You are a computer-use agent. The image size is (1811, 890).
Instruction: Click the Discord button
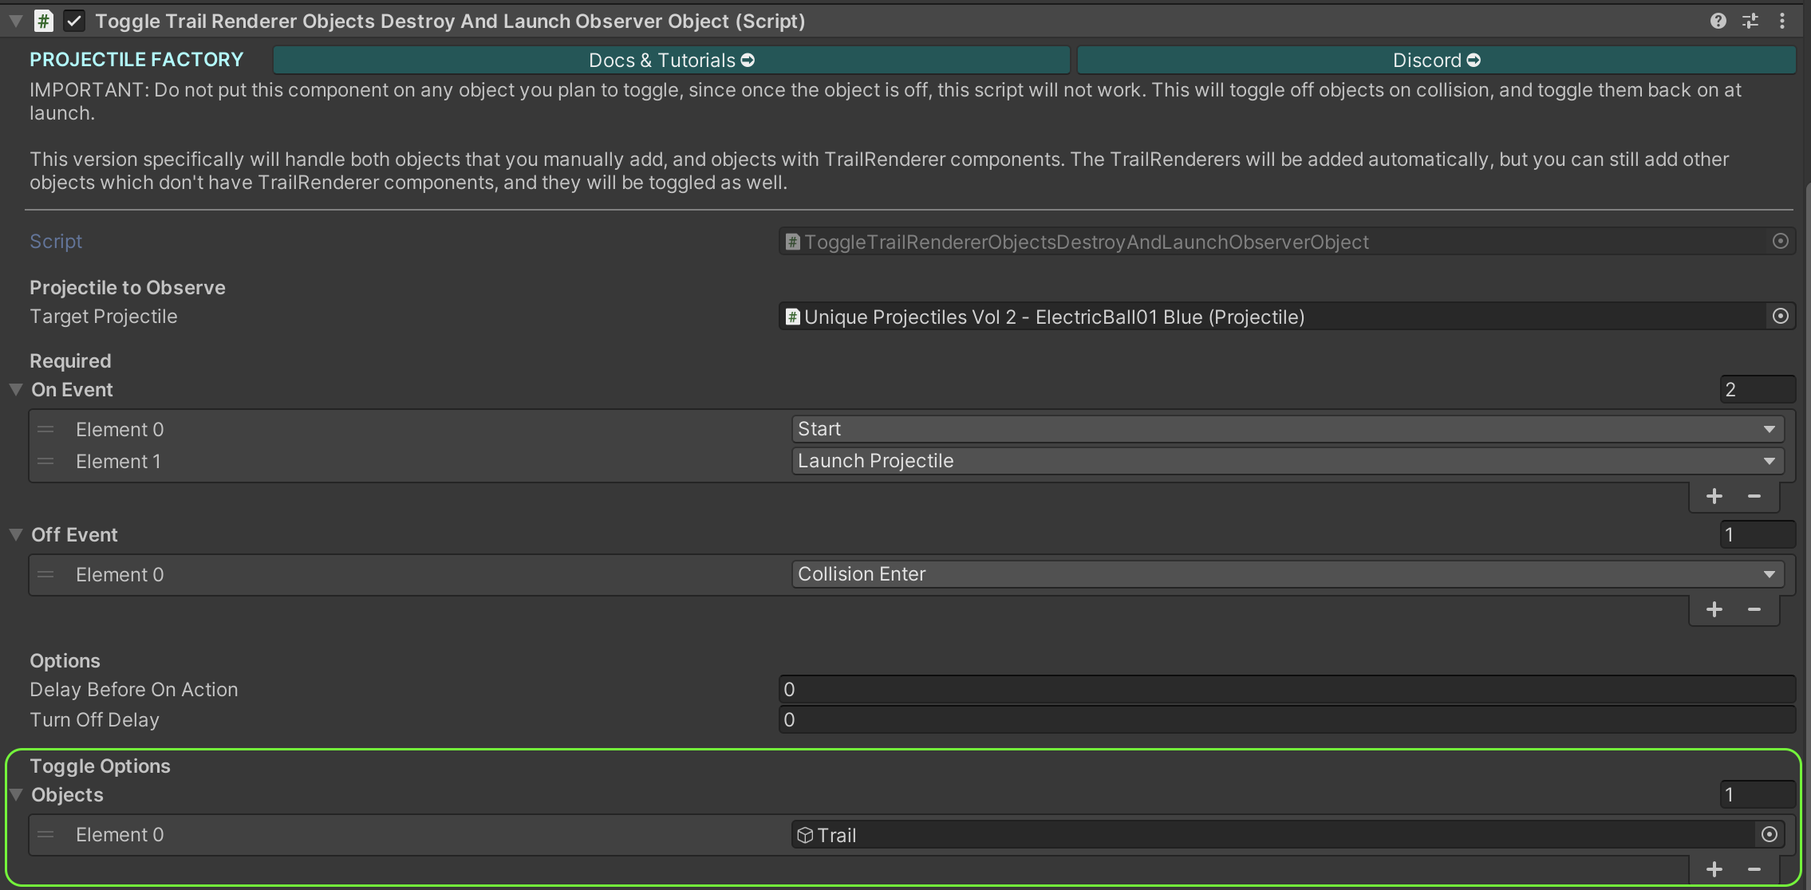point(1436,60)
